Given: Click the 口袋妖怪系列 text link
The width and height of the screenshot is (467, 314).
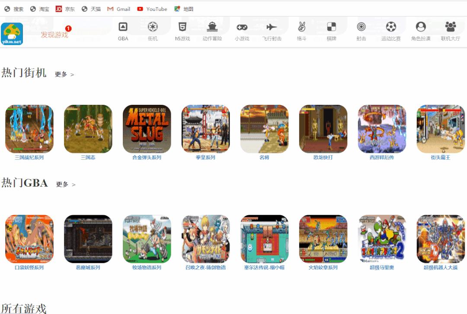Looking at the screenshot, I should [29, 268].
